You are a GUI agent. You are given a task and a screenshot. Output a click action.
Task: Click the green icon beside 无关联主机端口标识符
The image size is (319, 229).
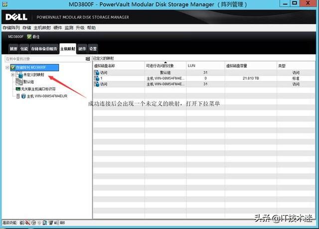tap(18, 89)
